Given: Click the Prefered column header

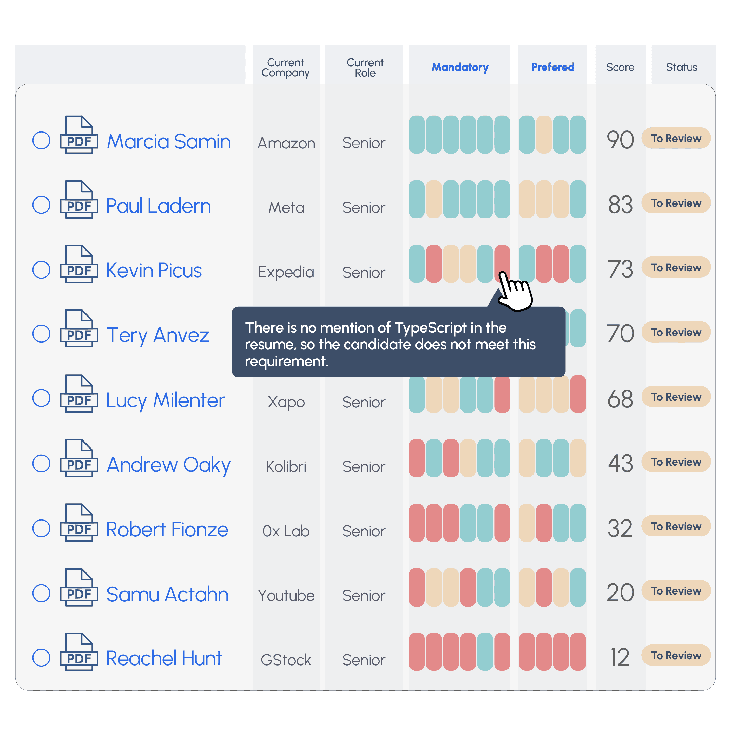Looking at the screenshot, I should click(552, 67).
